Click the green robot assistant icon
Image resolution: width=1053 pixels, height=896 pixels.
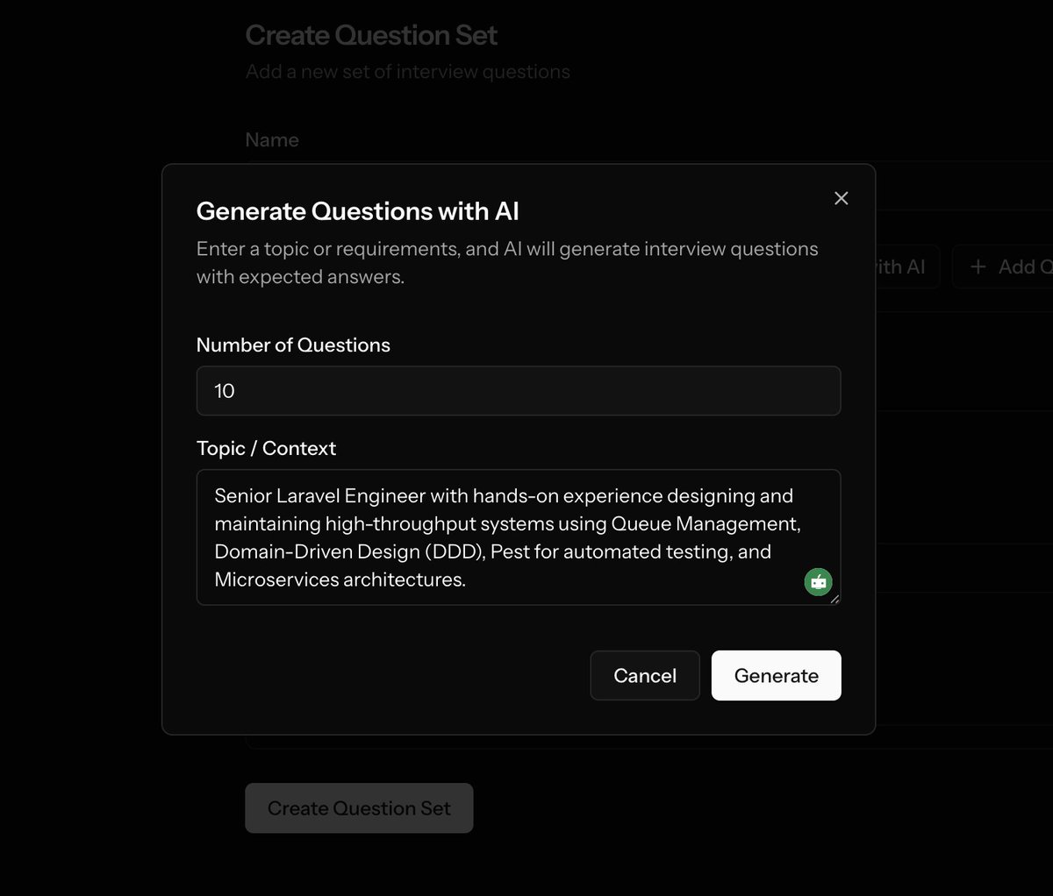(819, 582)
